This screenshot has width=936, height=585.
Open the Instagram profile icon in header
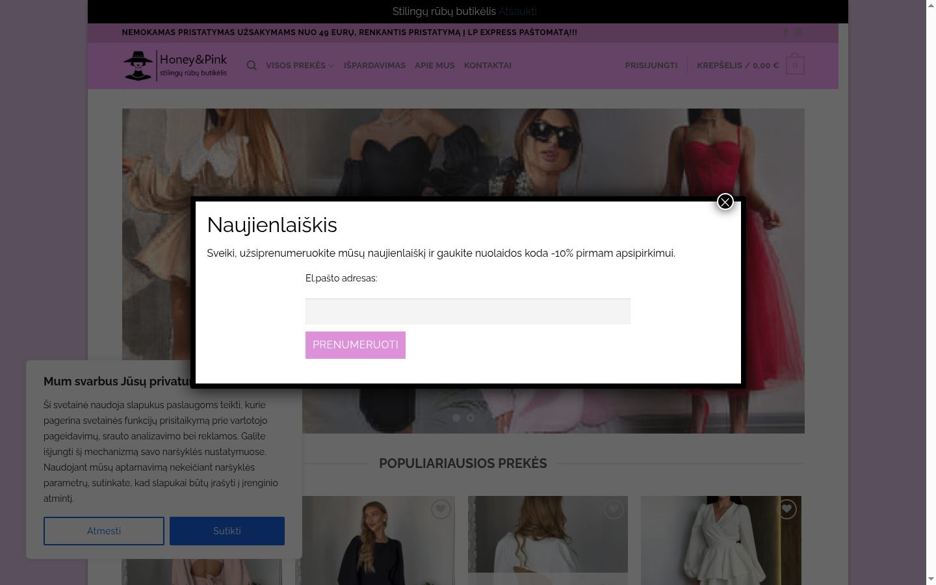point(798,32)
